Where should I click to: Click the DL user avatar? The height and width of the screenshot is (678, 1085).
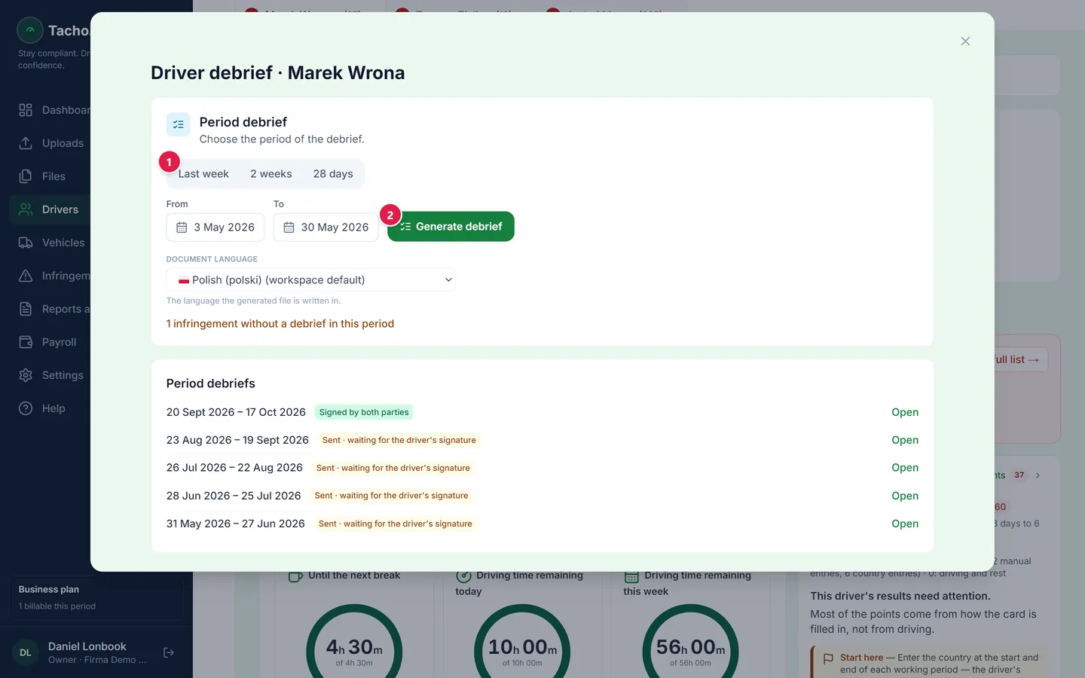pyautogui.click(x=26, y=652)
